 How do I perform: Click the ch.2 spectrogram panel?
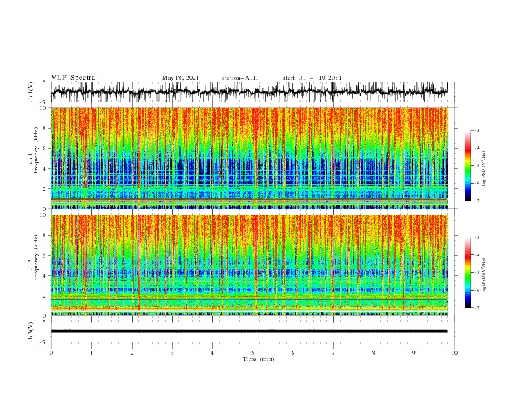(249, 265)
